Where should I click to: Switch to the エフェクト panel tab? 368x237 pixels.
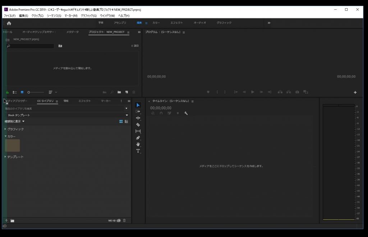pos(84,101)
